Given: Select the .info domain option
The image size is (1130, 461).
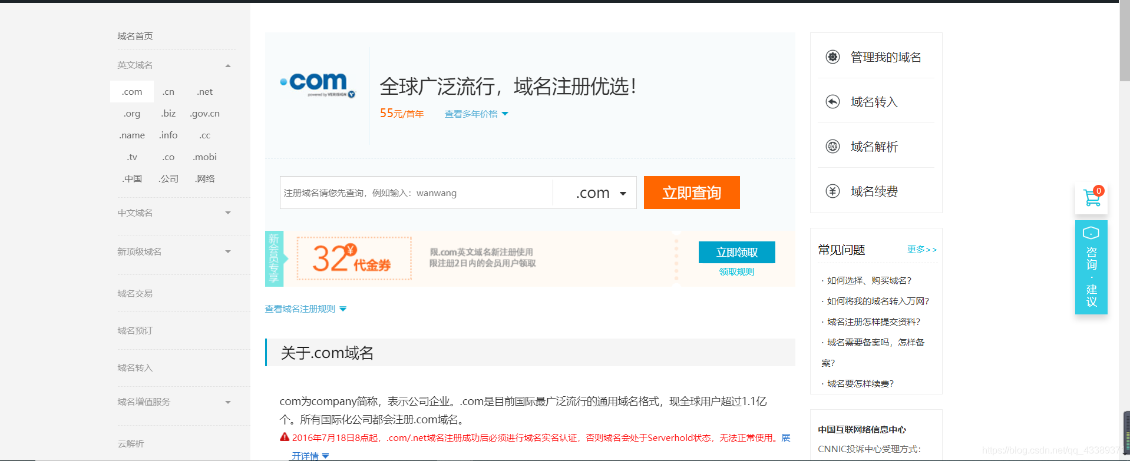Looking at the screenshot, I should tap(168, 135).
